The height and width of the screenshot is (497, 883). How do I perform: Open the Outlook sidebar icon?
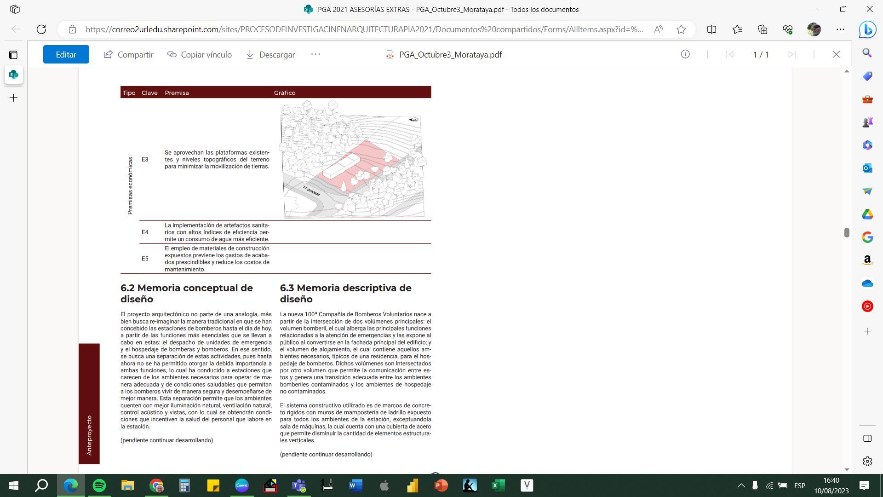(x=867, y=168)
